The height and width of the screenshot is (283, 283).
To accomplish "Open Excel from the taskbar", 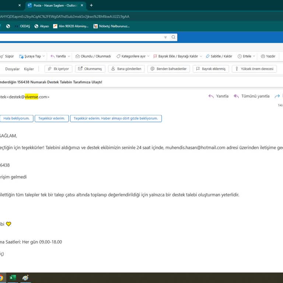I will coord(13,277).
